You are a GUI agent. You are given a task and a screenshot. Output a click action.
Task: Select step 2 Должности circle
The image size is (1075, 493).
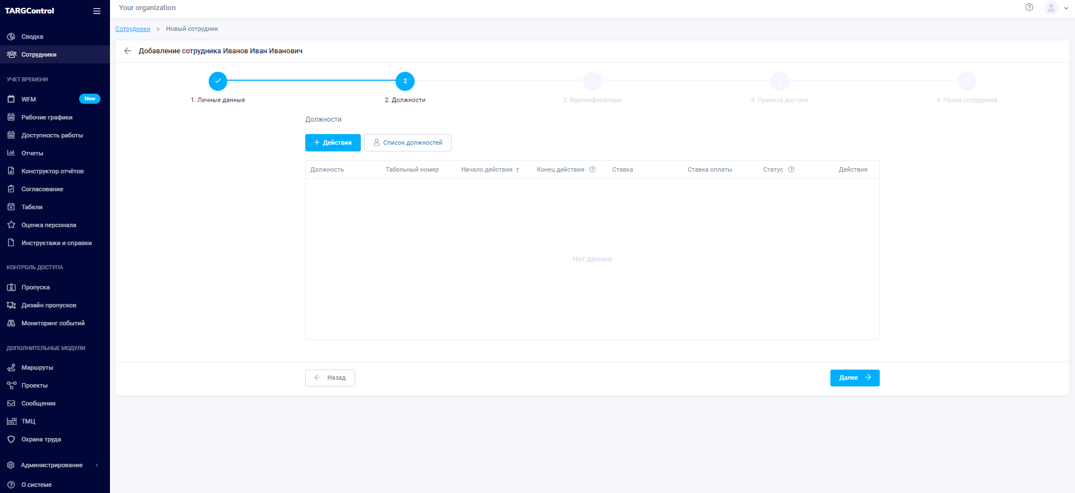pyautogui.click(x=405, y=81)
